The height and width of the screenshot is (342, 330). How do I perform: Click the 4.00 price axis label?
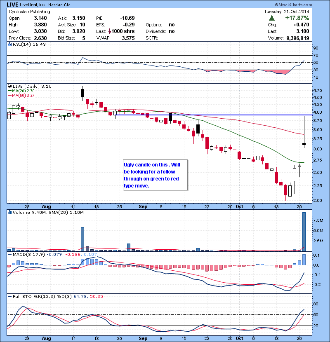(317, 112)
